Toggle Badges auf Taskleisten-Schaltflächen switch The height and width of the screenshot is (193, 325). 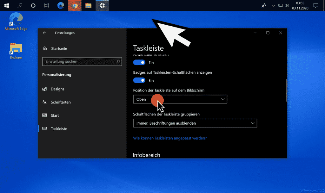coord(139,80)
